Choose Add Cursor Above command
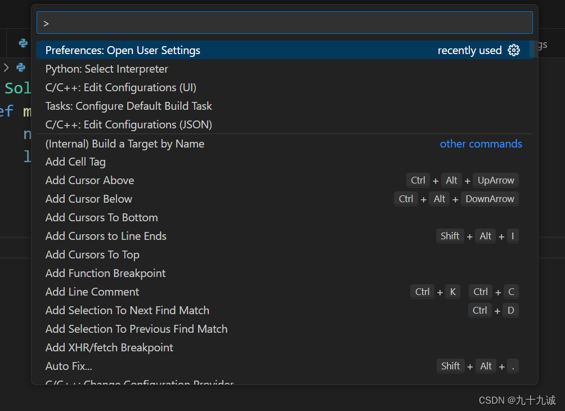The width and height of the screenshot is (565, 411). (284, 180)
